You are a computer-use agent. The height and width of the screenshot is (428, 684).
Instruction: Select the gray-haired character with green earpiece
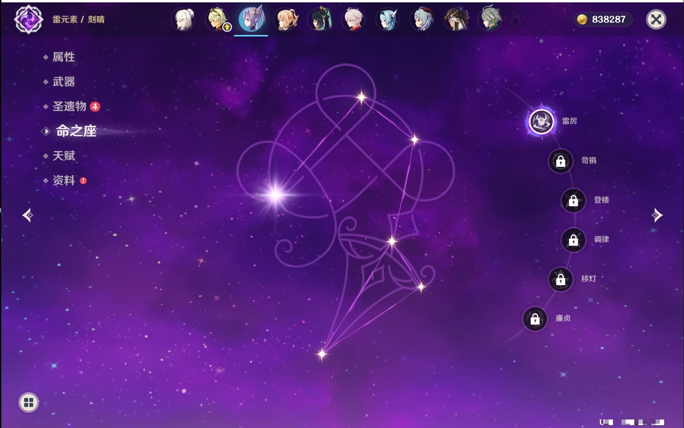[490, 19]
